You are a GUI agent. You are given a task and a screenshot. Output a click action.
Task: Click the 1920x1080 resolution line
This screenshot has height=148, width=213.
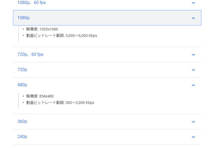click(x=42, y=29)
